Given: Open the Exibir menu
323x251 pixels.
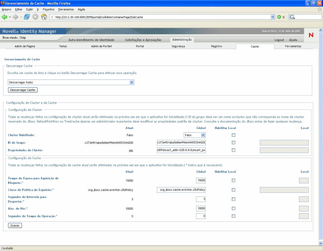Looking at the screenshot, I should point(30,9).
